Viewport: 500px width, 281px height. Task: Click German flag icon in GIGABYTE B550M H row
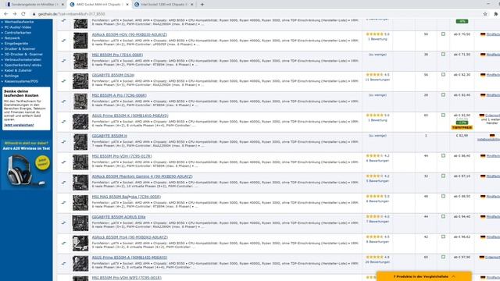492,136
